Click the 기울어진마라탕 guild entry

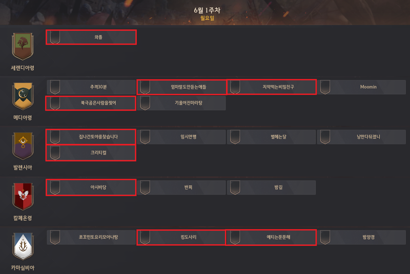181,103
